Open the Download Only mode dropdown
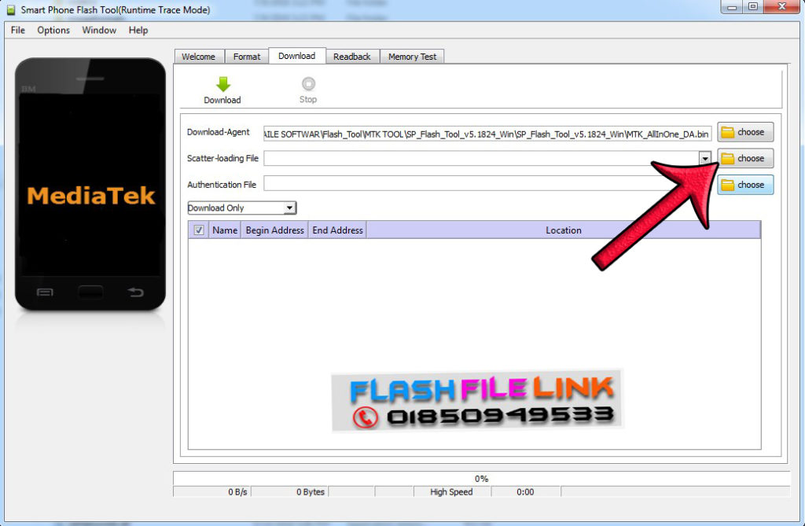This screenshot has width=805, height=526. (x=242, y=208)
